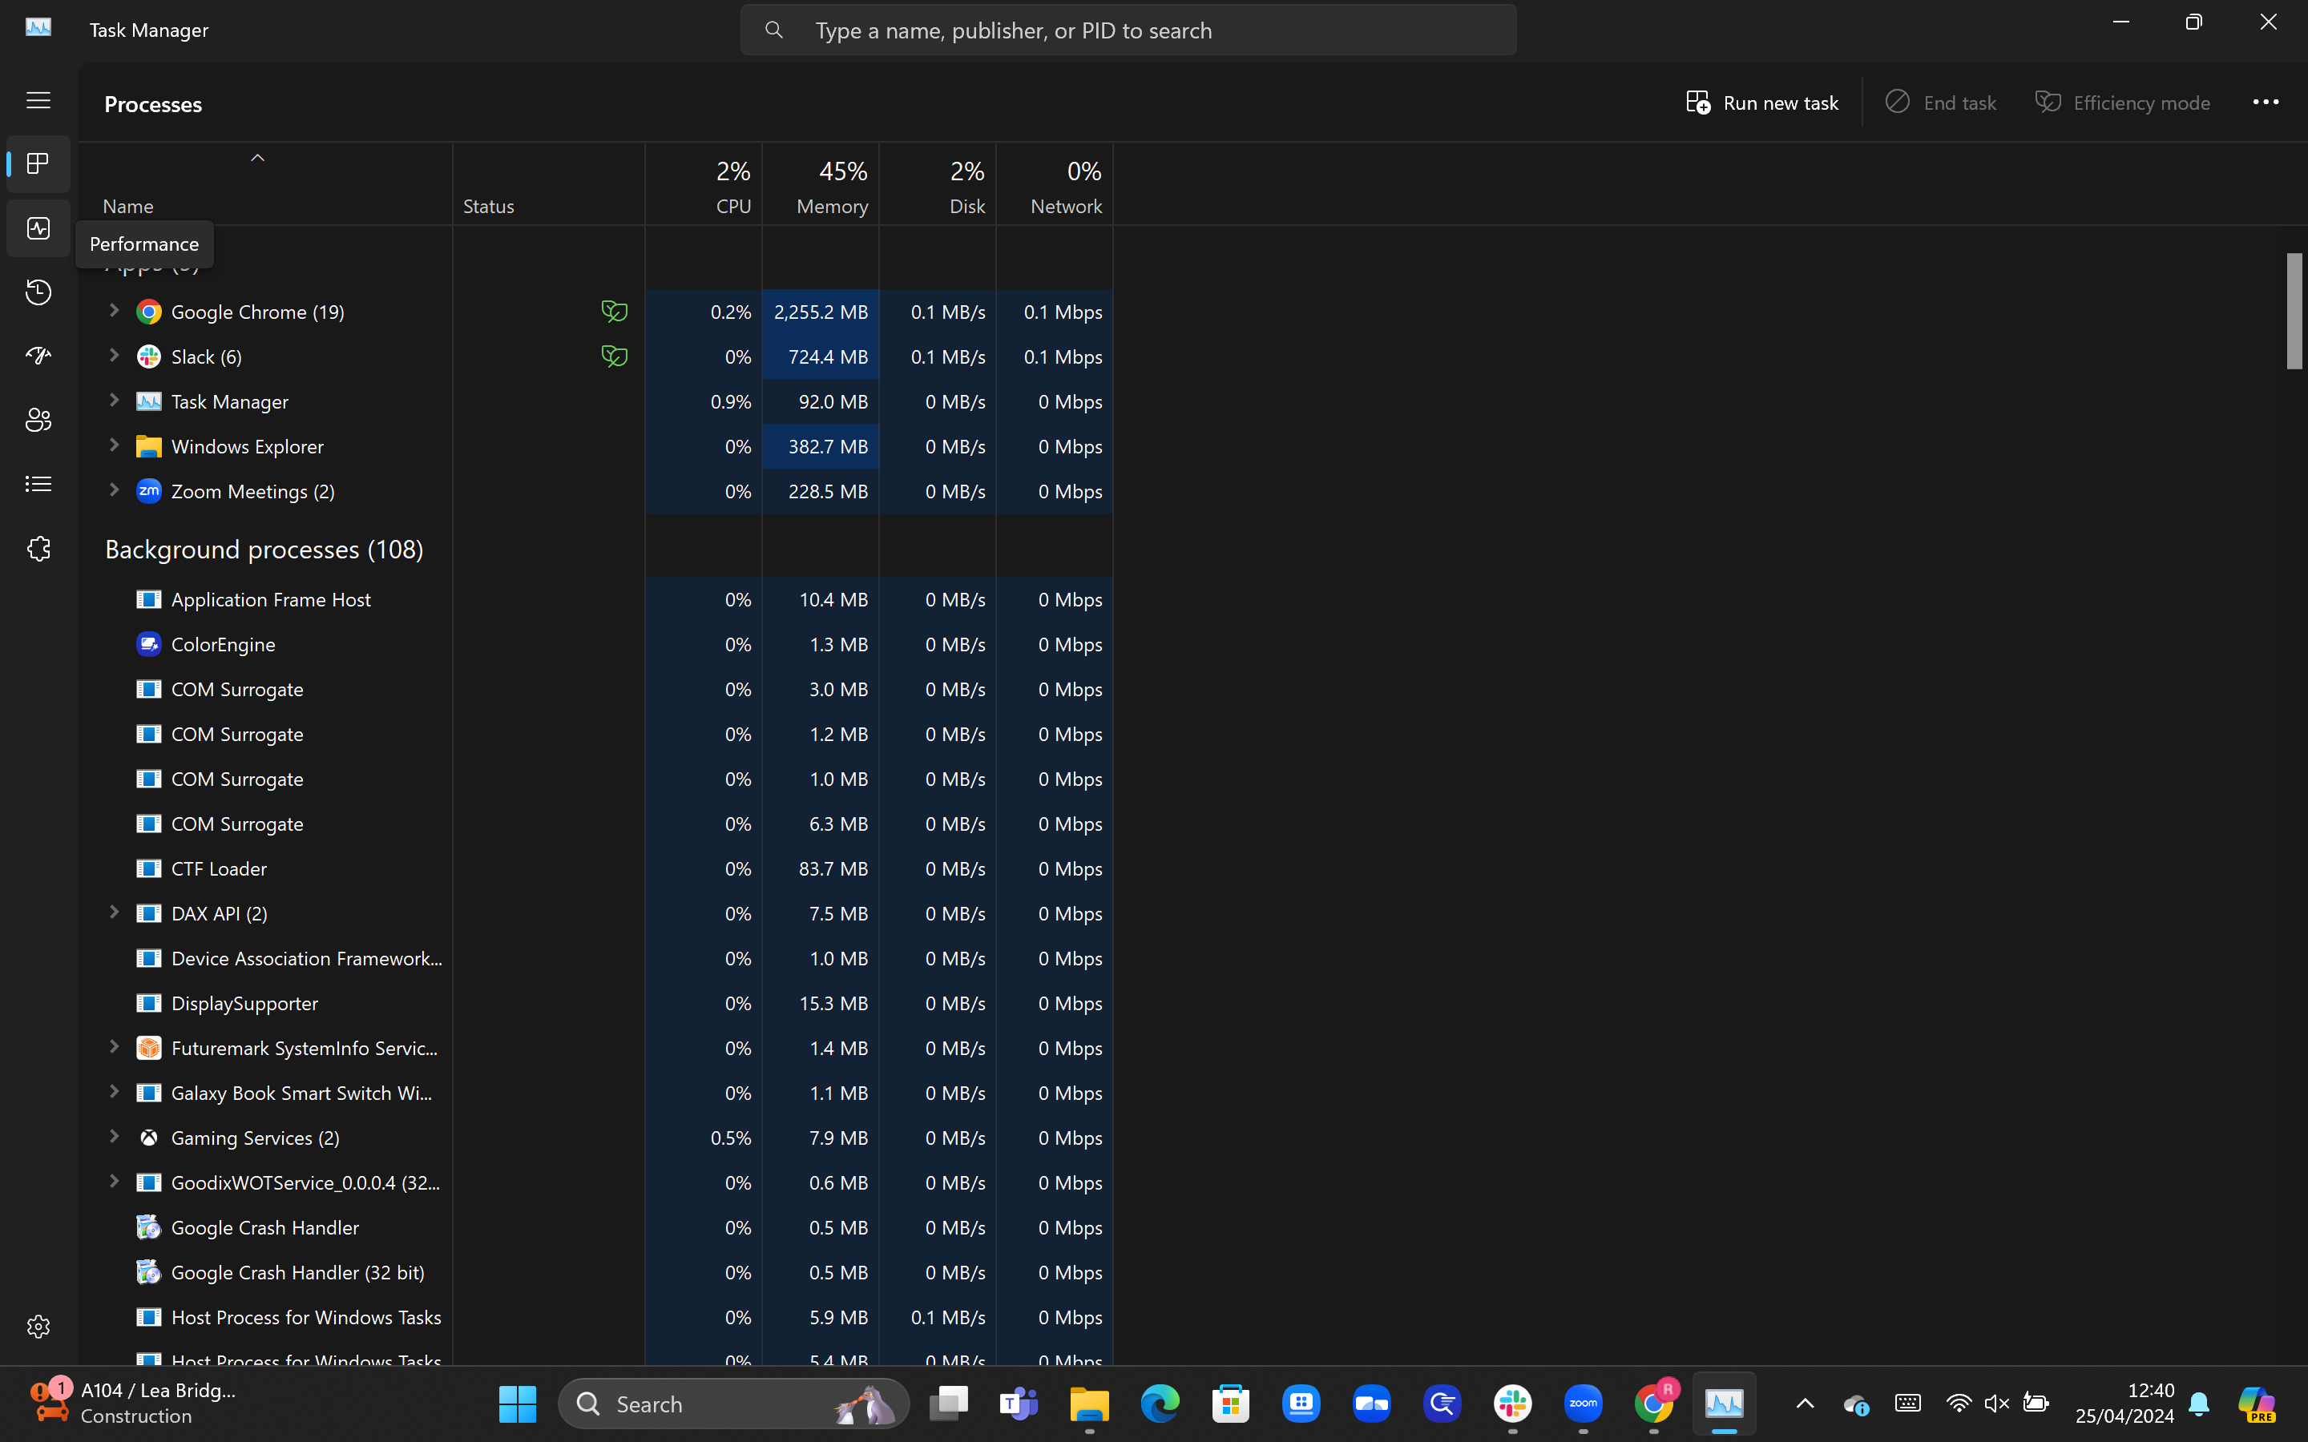Click the Efficiency mode button
Screen dimensions: 2308x1442
click(x=2123, y=102)
